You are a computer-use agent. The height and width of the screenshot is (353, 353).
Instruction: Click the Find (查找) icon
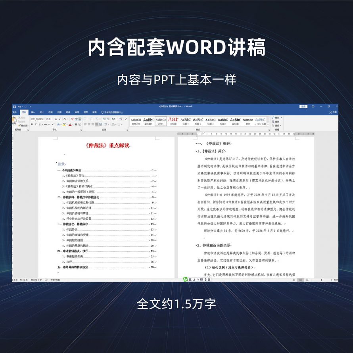(277, 118)
